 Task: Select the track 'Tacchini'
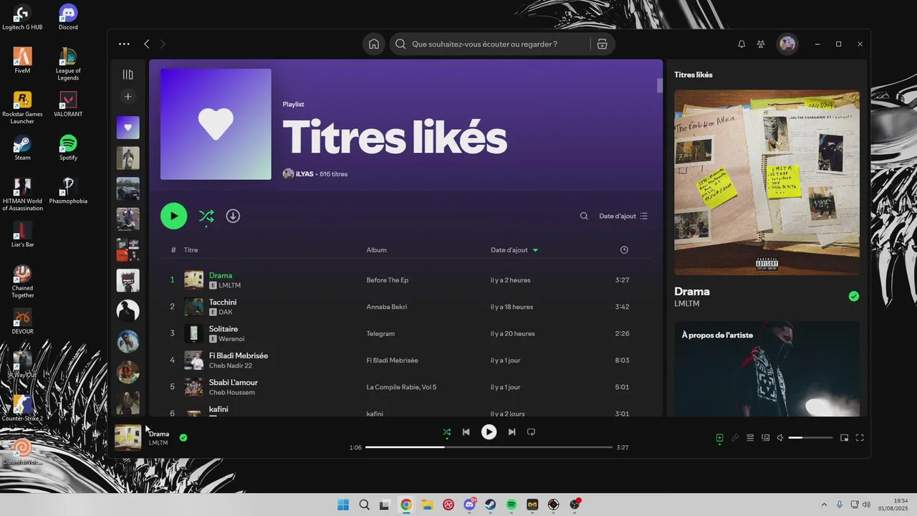tap(223, 302)
